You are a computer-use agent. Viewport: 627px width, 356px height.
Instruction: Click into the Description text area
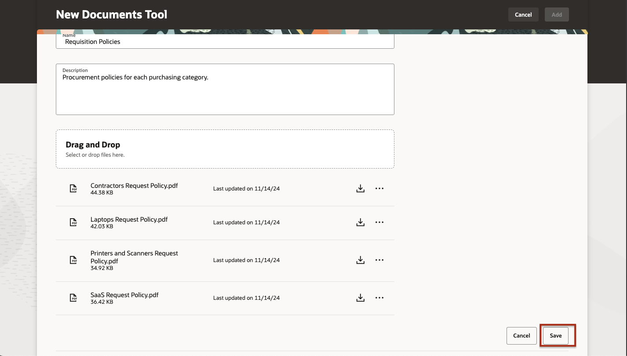click(x=225, y=92)
